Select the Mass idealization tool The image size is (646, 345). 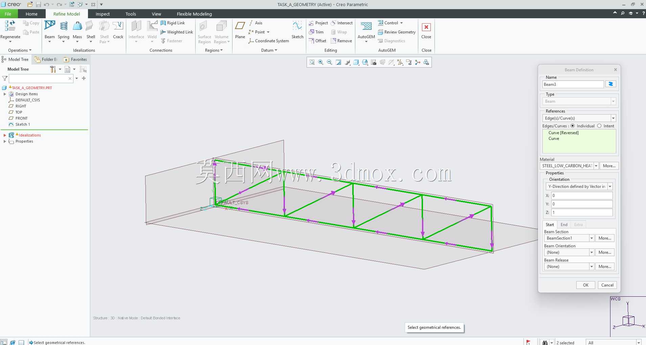(77, 30)
